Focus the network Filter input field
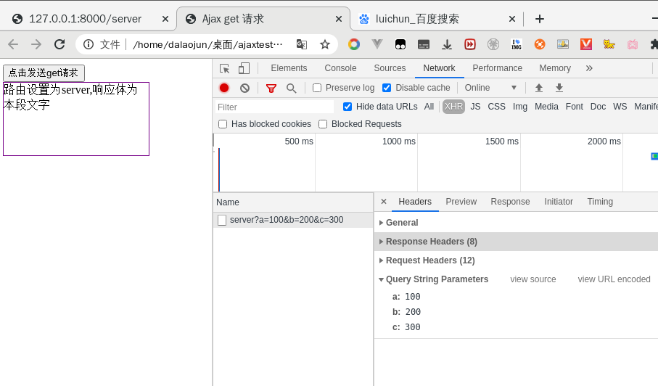Image resolution: width=658 pixels, height=386 pixels. (274, 107)
